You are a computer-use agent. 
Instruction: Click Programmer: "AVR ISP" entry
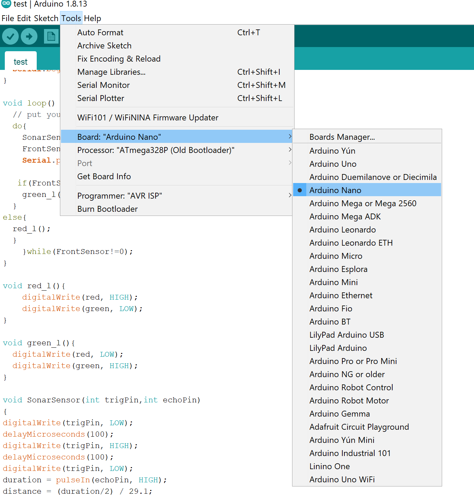(x=177, y=195)
